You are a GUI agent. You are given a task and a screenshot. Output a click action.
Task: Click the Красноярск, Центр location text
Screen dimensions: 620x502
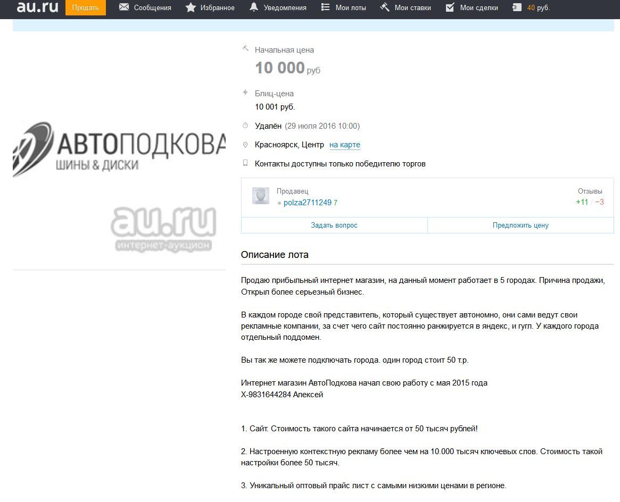(290, 145)
